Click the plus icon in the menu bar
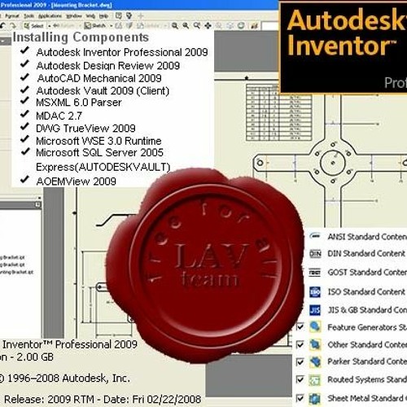The height and width of the screenshot is (407, 407). (141, 16)
